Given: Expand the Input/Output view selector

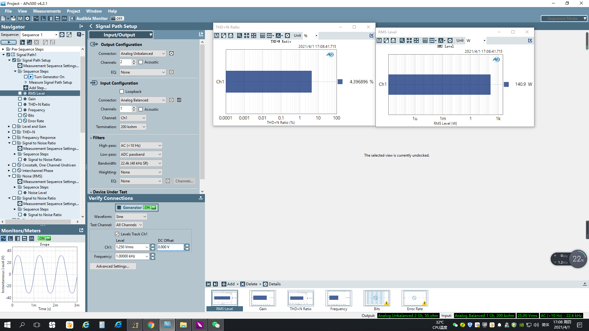Looking at the screenshot, I should tap(121, 35).
